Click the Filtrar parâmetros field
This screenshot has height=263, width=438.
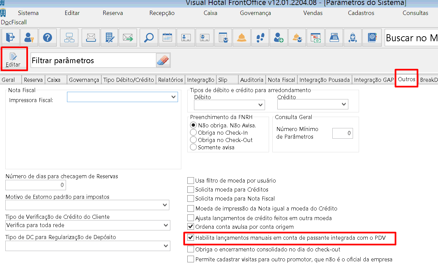[93, 61]
